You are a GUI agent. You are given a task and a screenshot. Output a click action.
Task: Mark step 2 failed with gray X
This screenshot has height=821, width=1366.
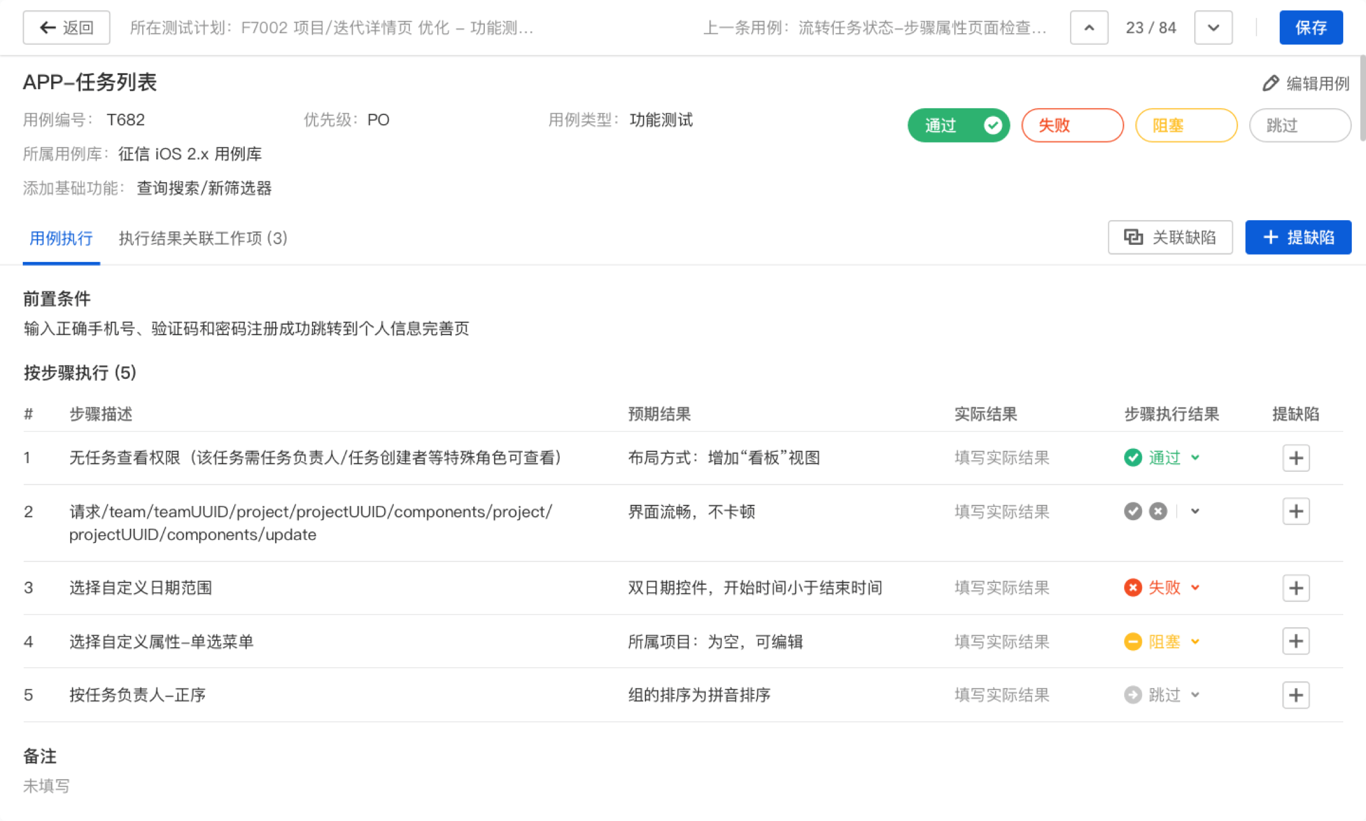click(1157, 511)
